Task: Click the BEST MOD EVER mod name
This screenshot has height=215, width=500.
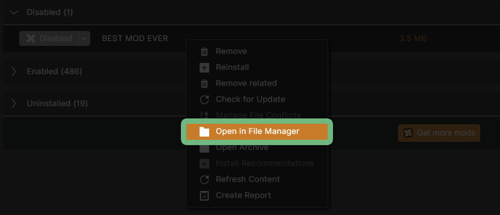Action: point(134,38)
